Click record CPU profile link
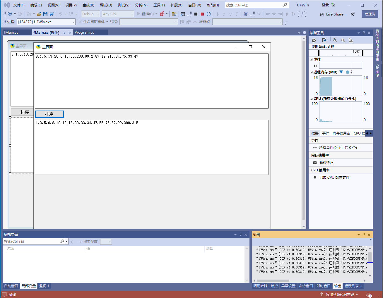Viewport: 383px width, 298px height. click(x=334, y=178)
